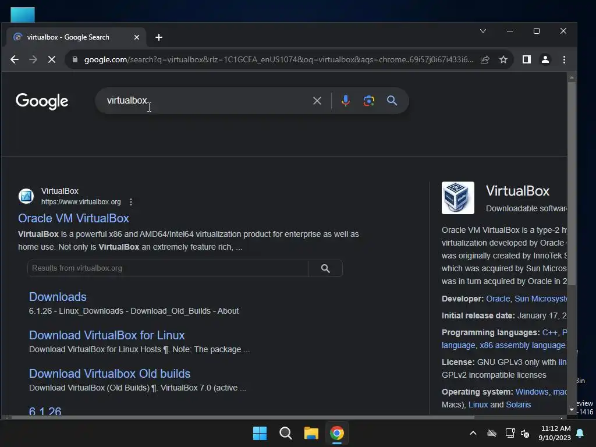Screen dimensions: 596x447
Task: Open the Chrome side panel
Action: tap(526, 59)
